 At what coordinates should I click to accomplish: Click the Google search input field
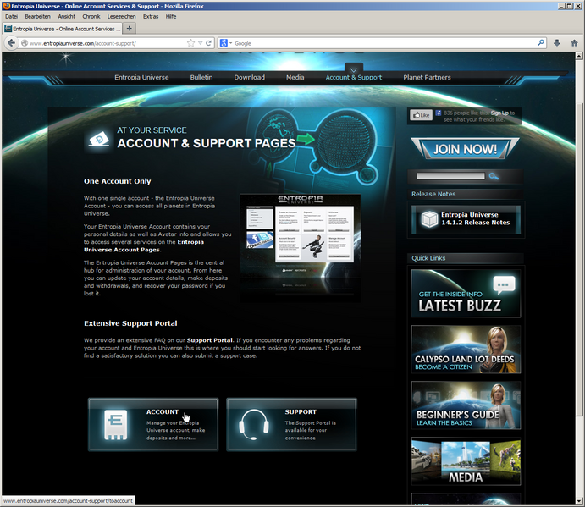(384, 43)
